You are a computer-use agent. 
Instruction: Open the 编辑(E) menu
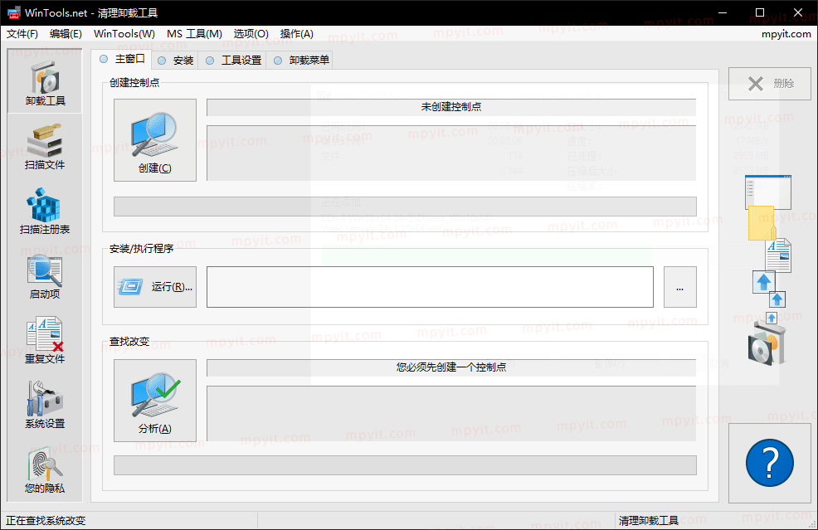coord(66,34)
